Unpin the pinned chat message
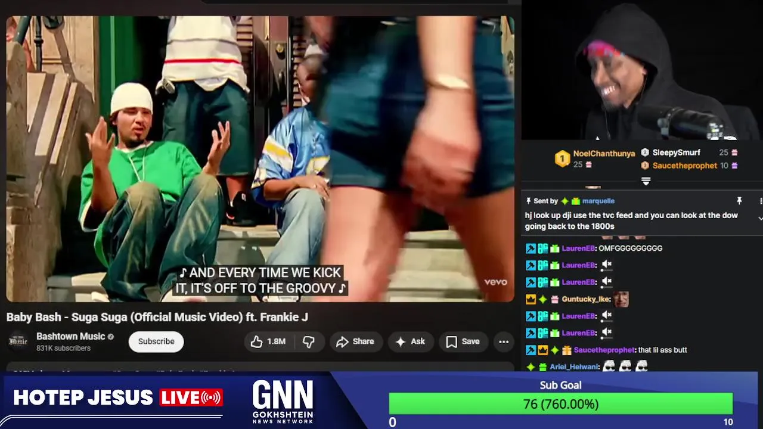Image resolution: width=763 pixels, height=429 pixels. [x=739, y=201]
